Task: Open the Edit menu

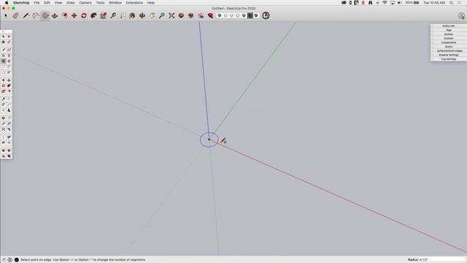Action: (x=47, y=3)
